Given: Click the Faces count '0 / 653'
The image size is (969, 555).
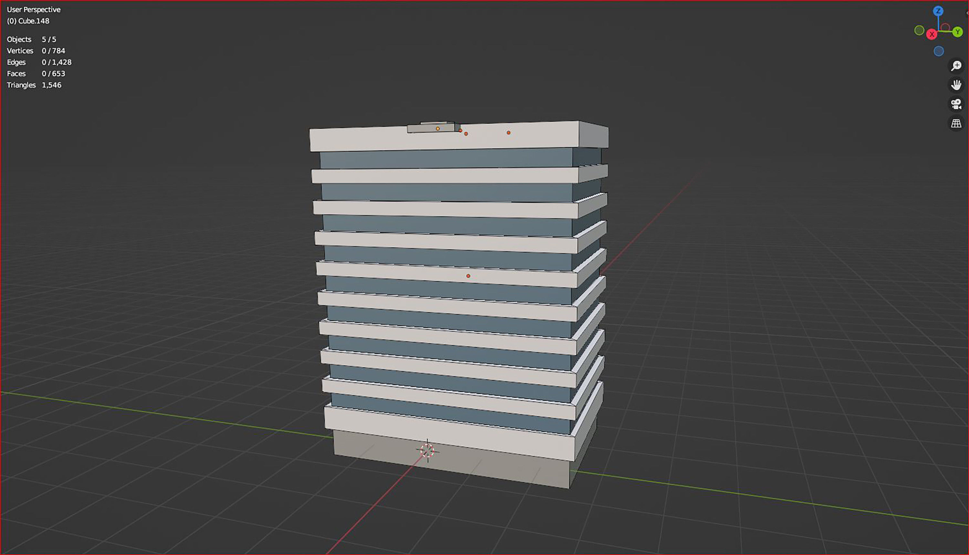Looking at the screenshot, I should [53, 74].
